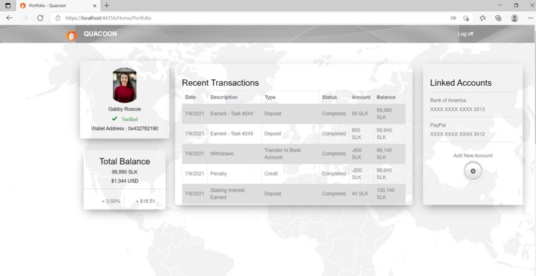Open a new tab with the plus icon
536x276 pixels.
tap(106, 5)
